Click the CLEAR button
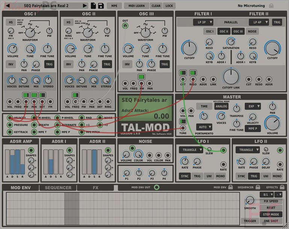The height and width of the screenshot is (229, 289). (156, 6)
